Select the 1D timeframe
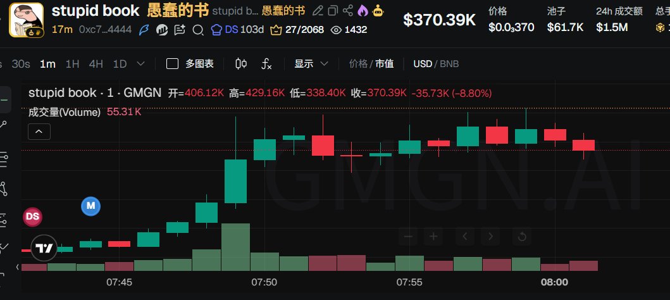This screenshot has height=300, width=670. click(120, 64)
